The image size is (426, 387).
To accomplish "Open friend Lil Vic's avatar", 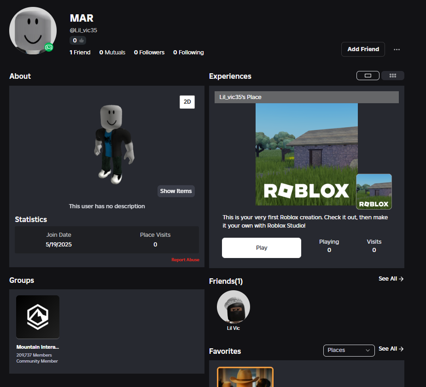I will (233, 307).
